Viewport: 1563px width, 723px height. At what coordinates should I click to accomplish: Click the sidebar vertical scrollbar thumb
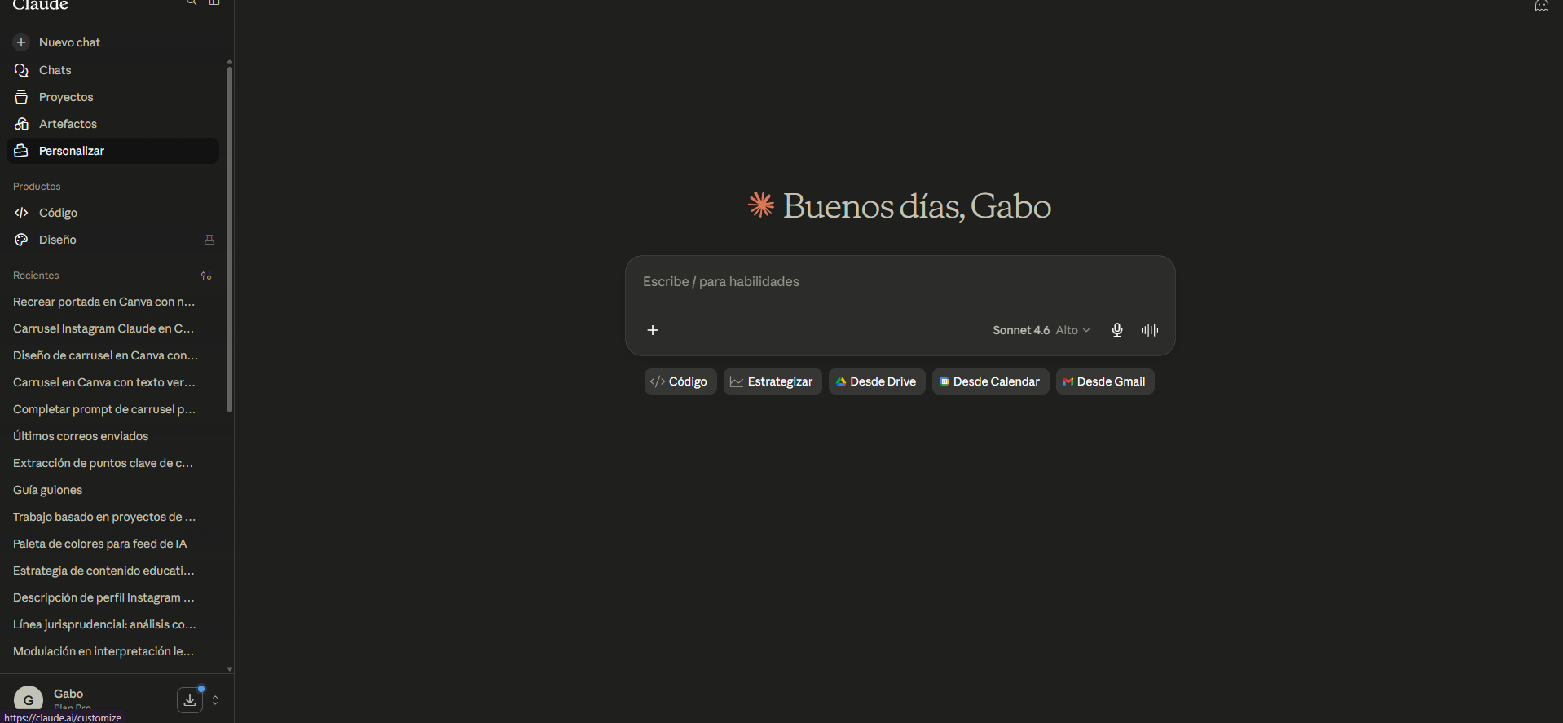tap(230, 239)
